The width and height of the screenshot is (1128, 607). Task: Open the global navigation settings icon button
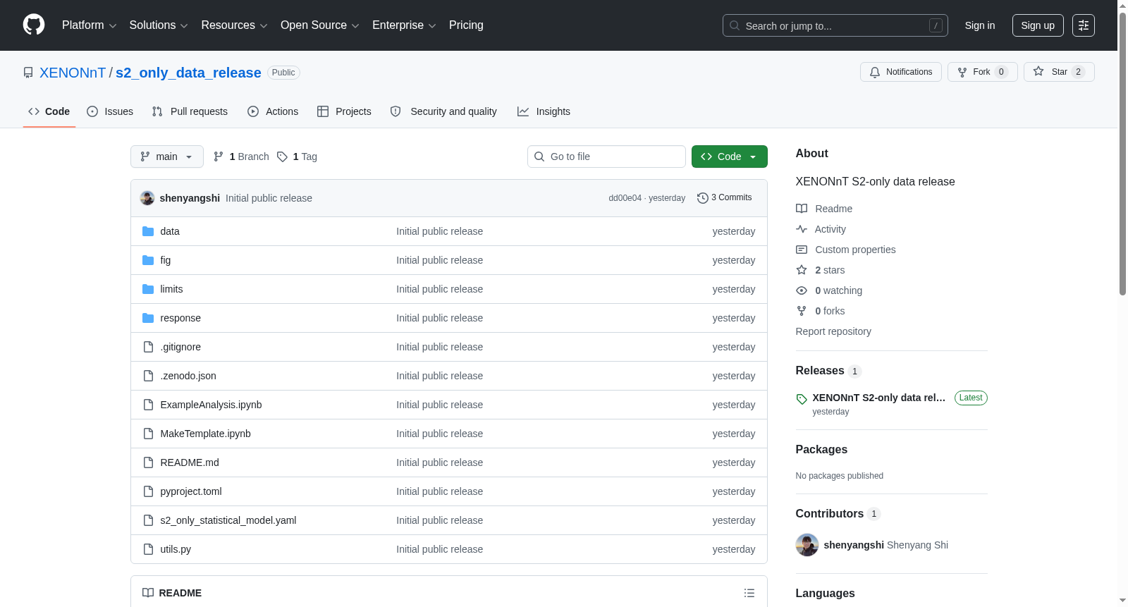1084,25
